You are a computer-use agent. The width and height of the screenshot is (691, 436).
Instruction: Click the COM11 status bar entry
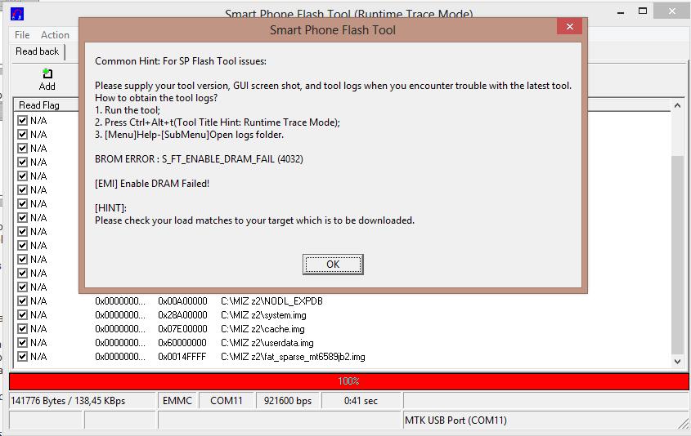point(227,401)
